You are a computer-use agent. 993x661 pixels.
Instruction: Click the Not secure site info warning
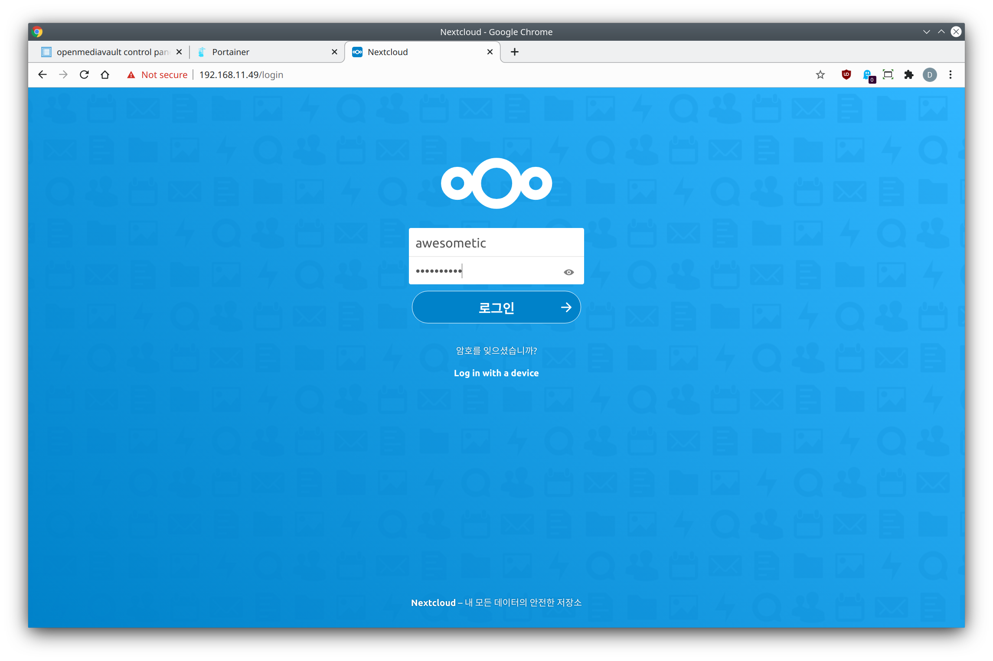click(x=157, y=75)
